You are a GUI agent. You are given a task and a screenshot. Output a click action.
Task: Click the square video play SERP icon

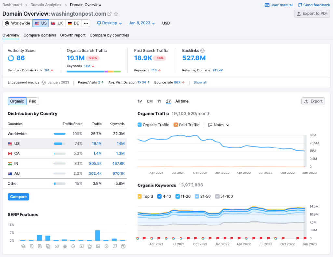click(x=82, y=246)
